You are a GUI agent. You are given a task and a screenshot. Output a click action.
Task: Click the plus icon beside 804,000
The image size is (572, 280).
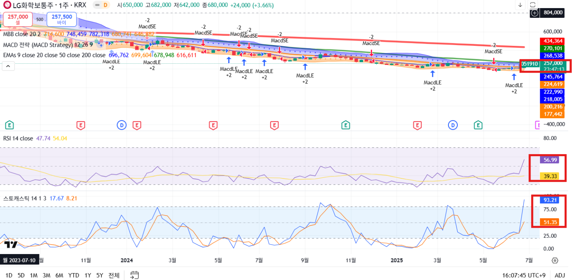tap(535, 13)
